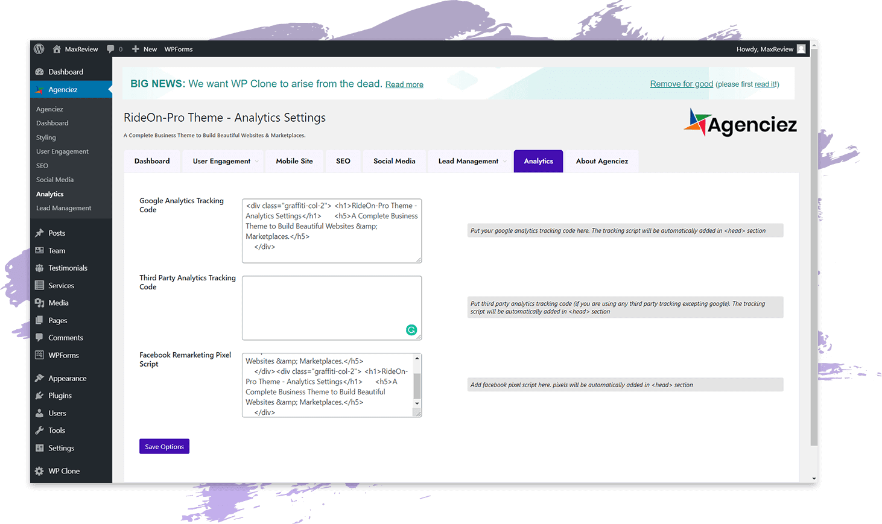Click the green Grammarly icon in textarea
The height and width of the screenshot is (524, 882).
tap(411, 330)
